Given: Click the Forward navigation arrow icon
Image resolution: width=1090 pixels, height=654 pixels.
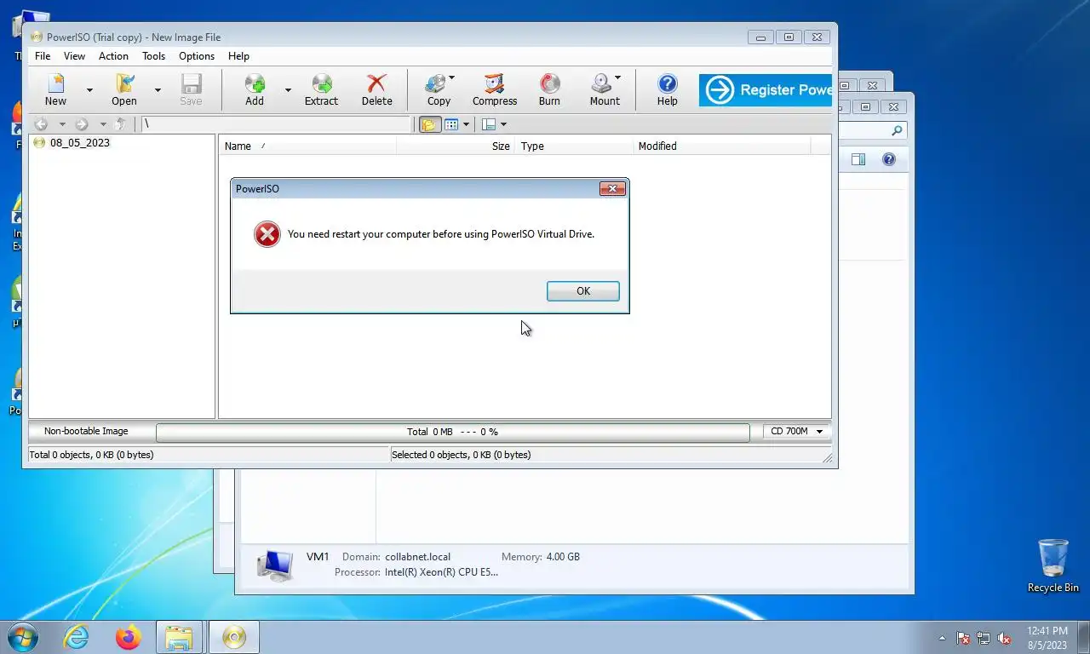Looking at the screenshot, I should point(82,124).
